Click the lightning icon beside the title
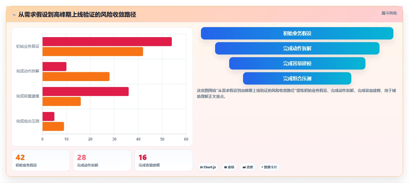This screenshot has width=409, height=183. (14, 15)
